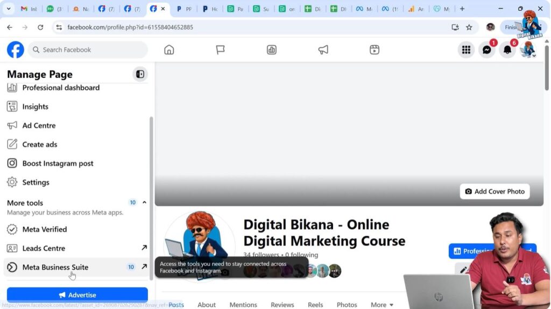Open the Chrome profile avatar
Viewport: 551px width, 309px height.
[x=490, y=27]
